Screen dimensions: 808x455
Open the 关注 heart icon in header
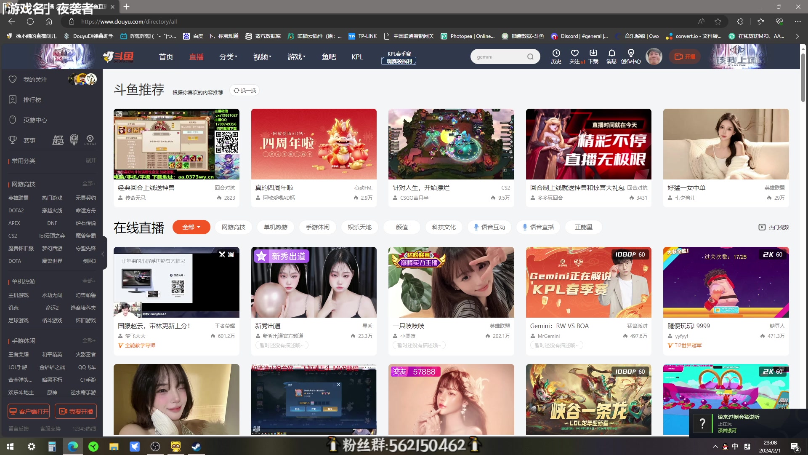[575, 56]
